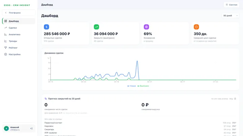
Task: Click the logout icon next to Алексей
Action: click(31, 128)
